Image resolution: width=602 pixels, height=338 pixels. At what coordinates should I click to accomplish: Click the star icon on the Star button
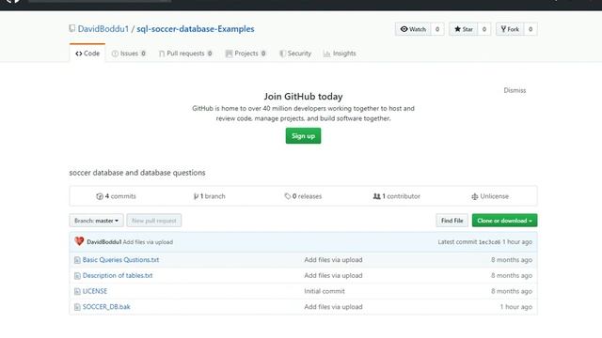click(458, 29)
